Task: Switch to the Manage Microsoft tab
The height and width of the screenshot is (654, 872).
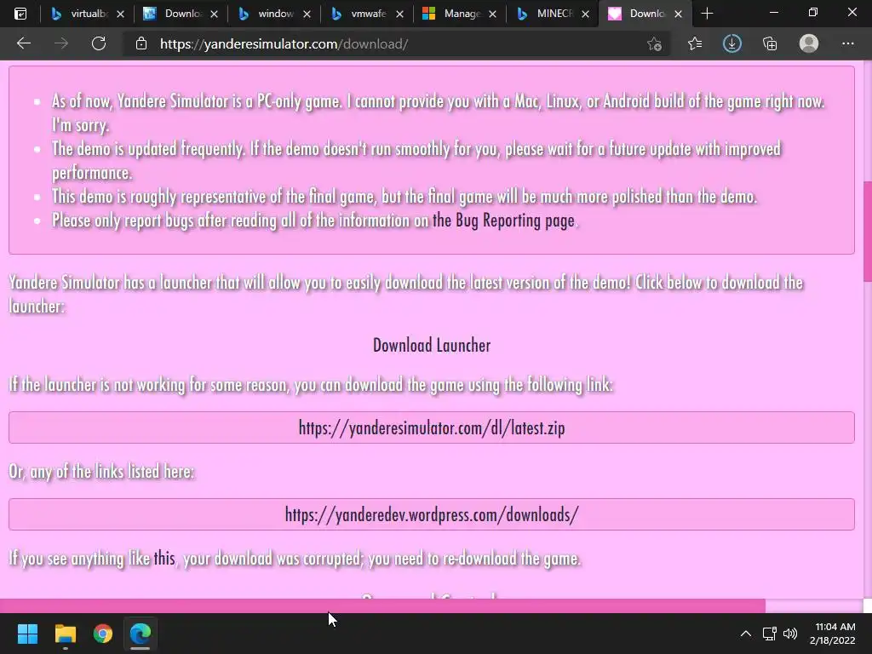Action: [x=459, y=14]
